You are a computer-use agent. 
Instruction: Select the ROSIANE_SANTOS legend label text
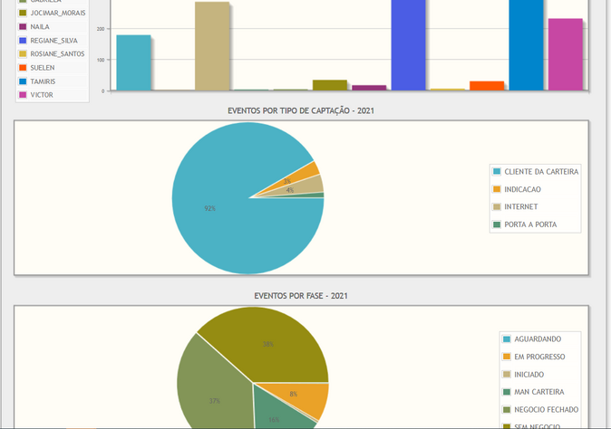pyautogui.click(x=57, y=53)
